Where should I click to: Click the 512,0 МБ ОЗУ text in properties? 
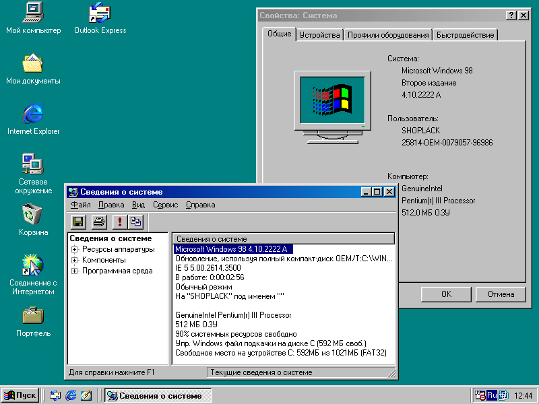(426, 213)
